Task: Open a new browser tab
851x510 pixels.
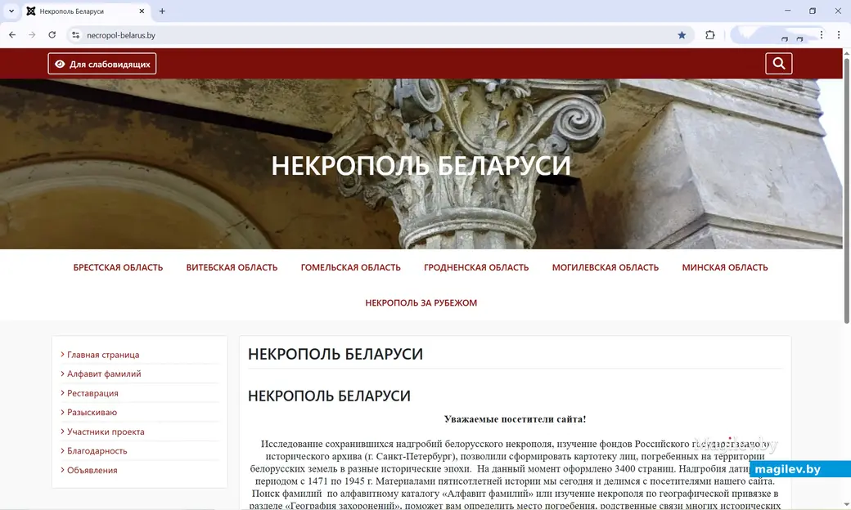Action: (161, 11)
